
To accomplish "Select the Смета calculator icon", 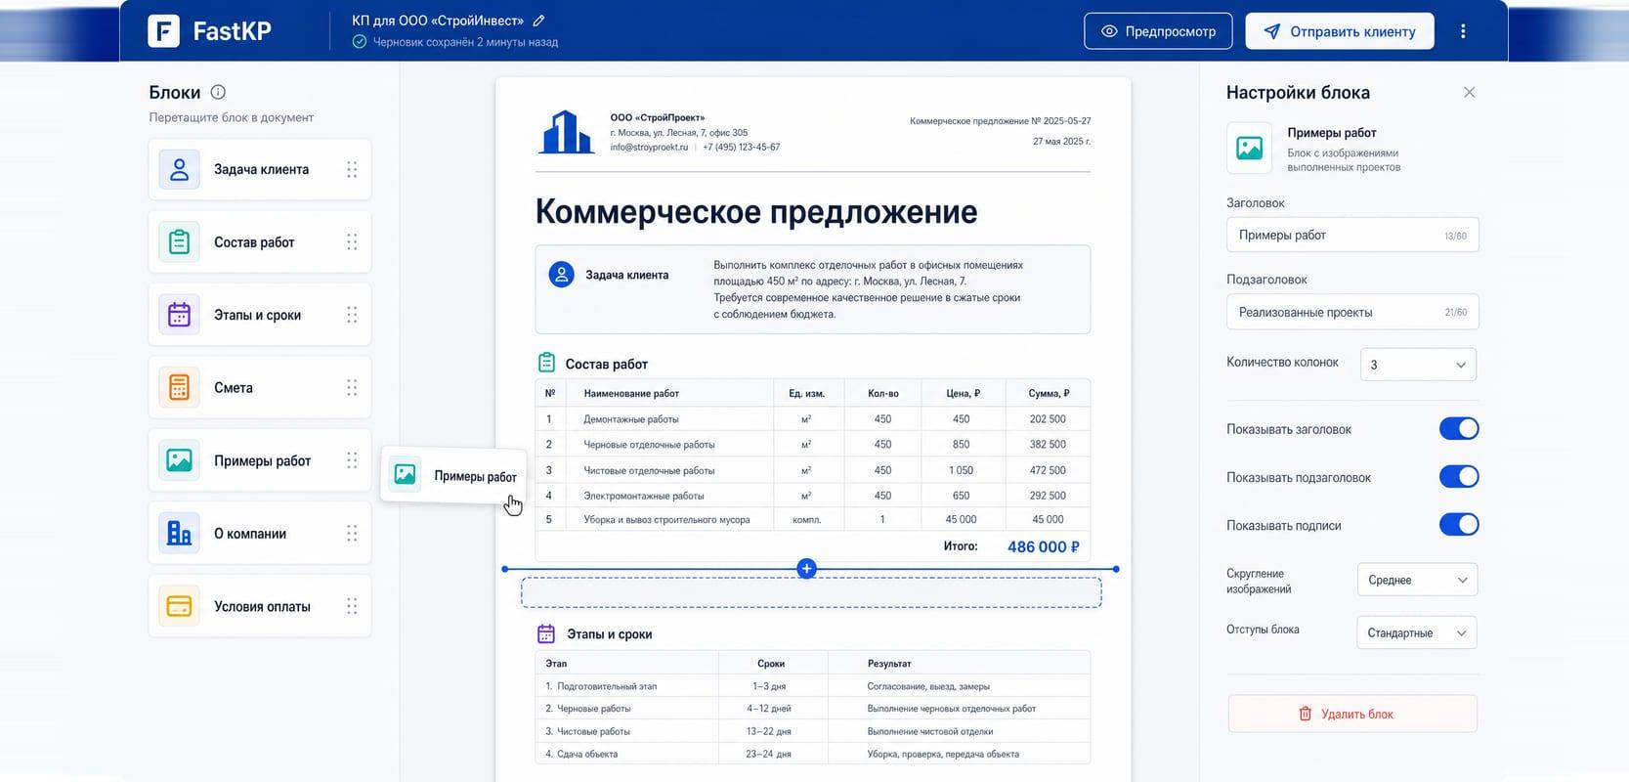I will tap(179, 388).
